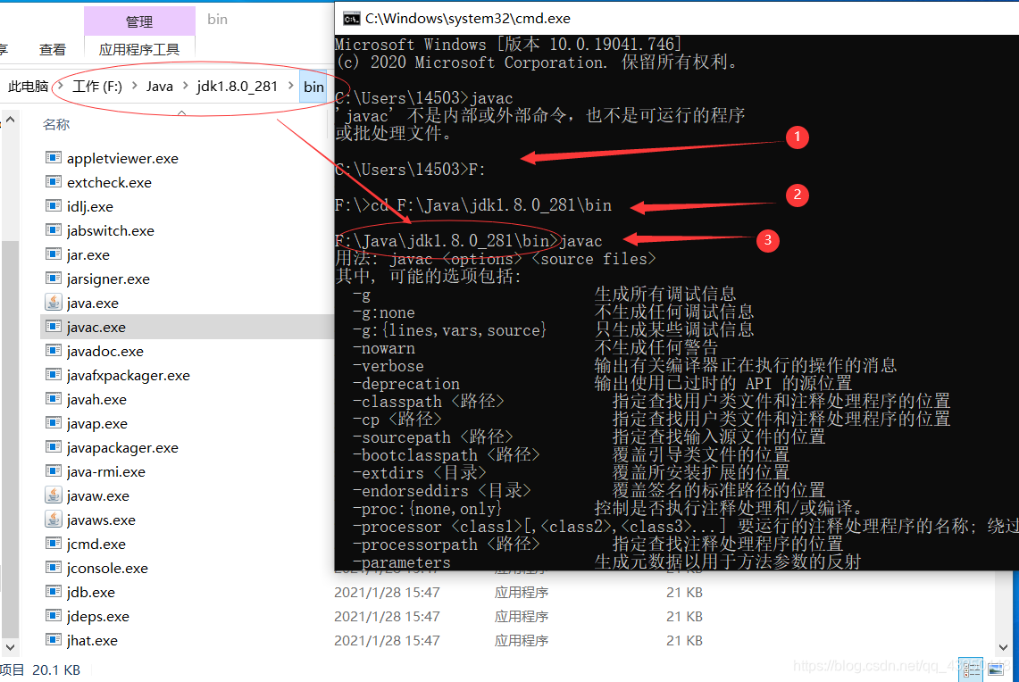Select the javaws.exe Java icon

pos(54,520)
